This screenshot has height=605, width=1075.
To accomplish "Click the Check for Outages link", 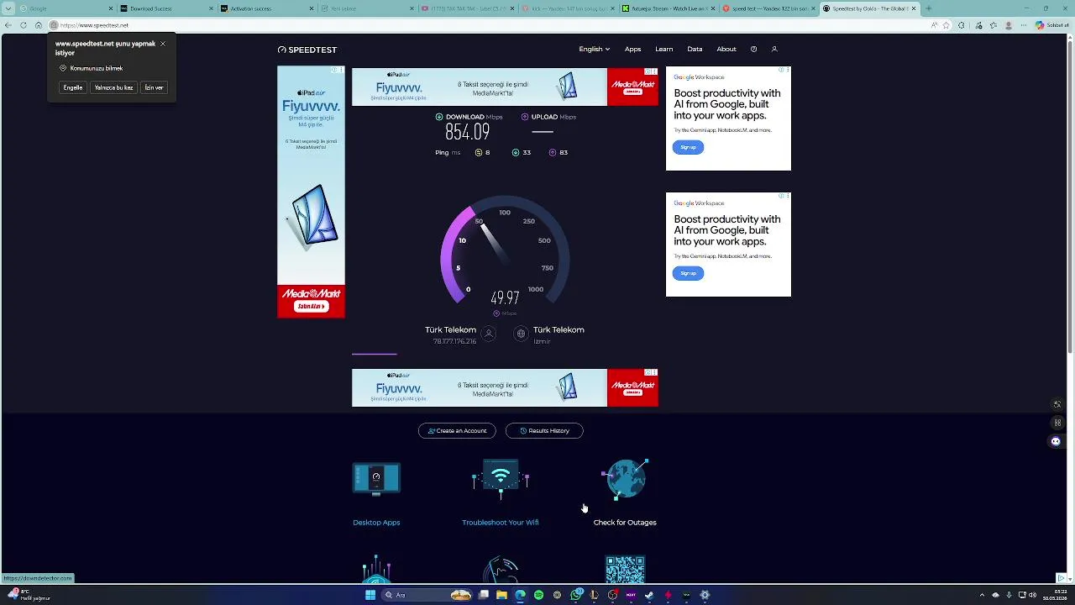I will 625,523.
